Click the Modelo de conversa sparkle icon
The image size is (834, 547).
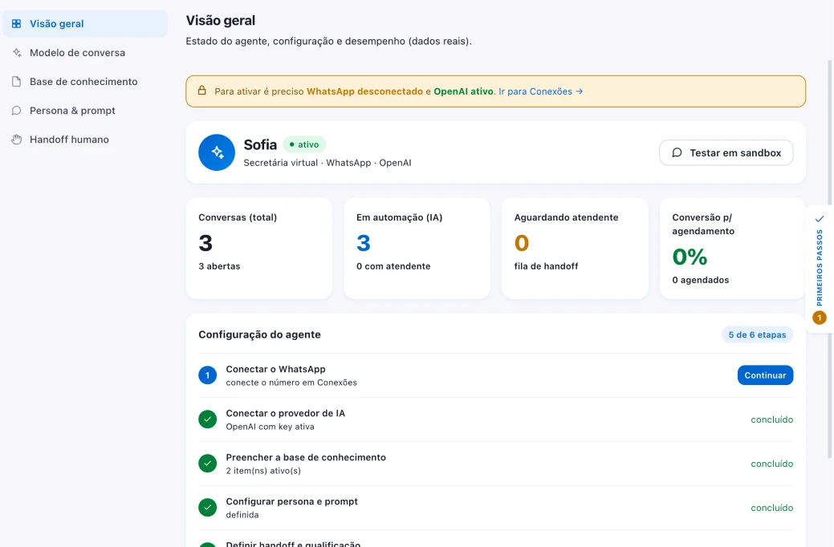click(x=17, y=53)
